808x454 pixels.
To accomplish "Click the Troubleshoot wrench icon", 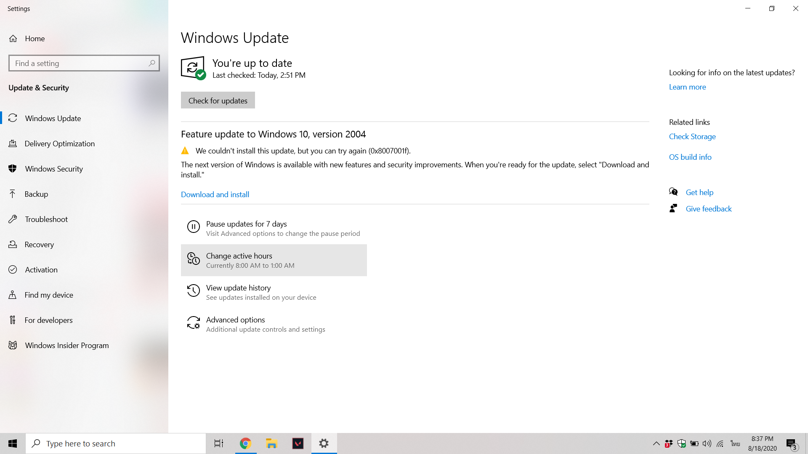I will pos(13,219).
